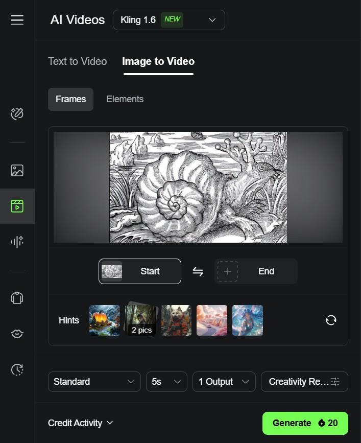
Task: Open the AI Images sidebar icon
Action: [x=17, y=171]
